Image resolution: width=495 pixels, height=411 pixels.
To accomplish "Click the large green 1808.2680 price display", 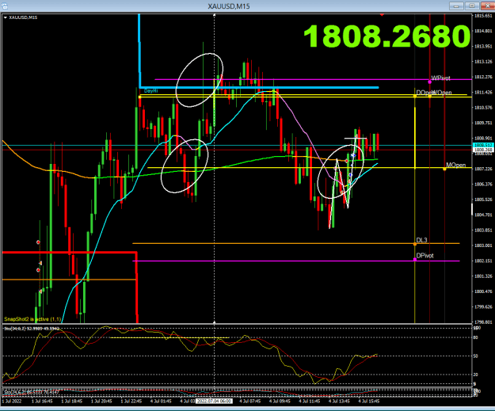I will point(387,36).
